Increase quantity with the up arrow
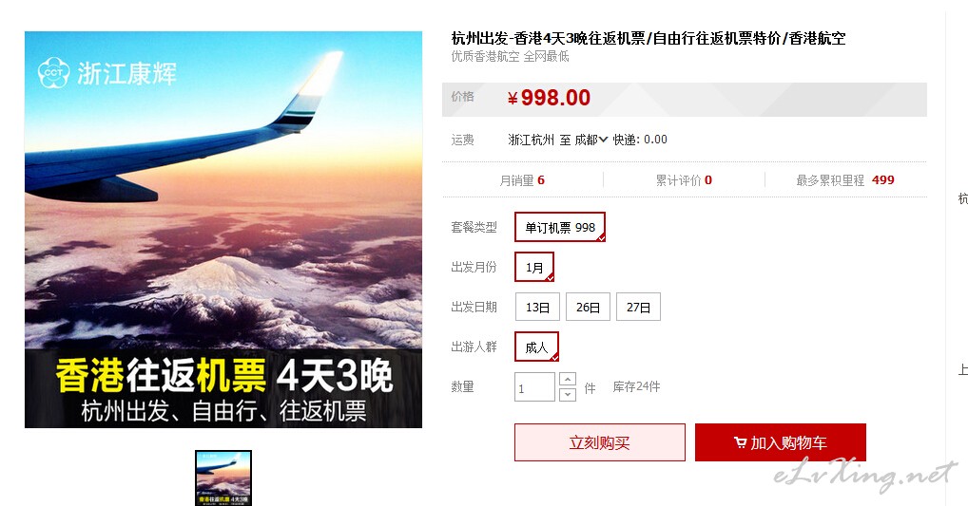Screen dimensions: 968x506 tap(568, 379)
